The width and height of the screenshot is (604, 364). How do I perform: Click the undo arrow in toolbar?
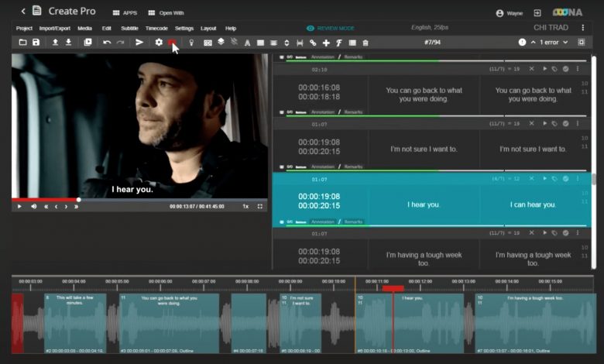pyautogui.click(x=107, y=42)
